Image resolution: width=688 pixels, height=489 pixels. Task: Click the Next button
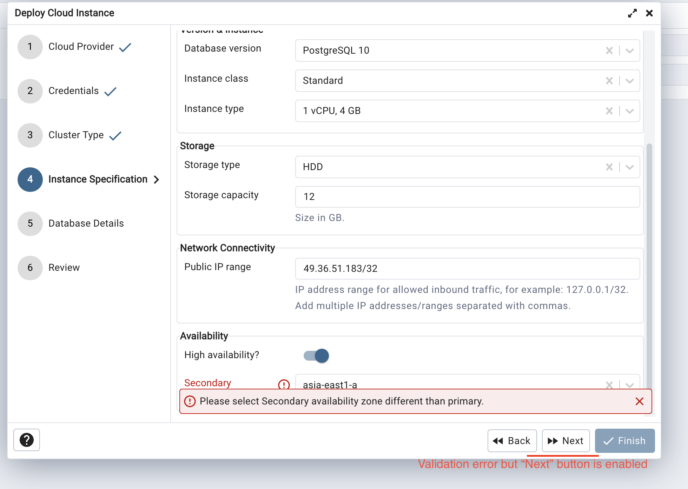point(565,441)
